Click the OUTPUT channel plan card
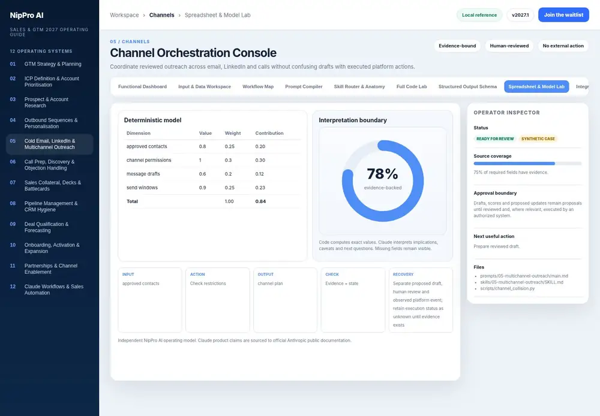The image size is (600, 416). click(285, 300)
